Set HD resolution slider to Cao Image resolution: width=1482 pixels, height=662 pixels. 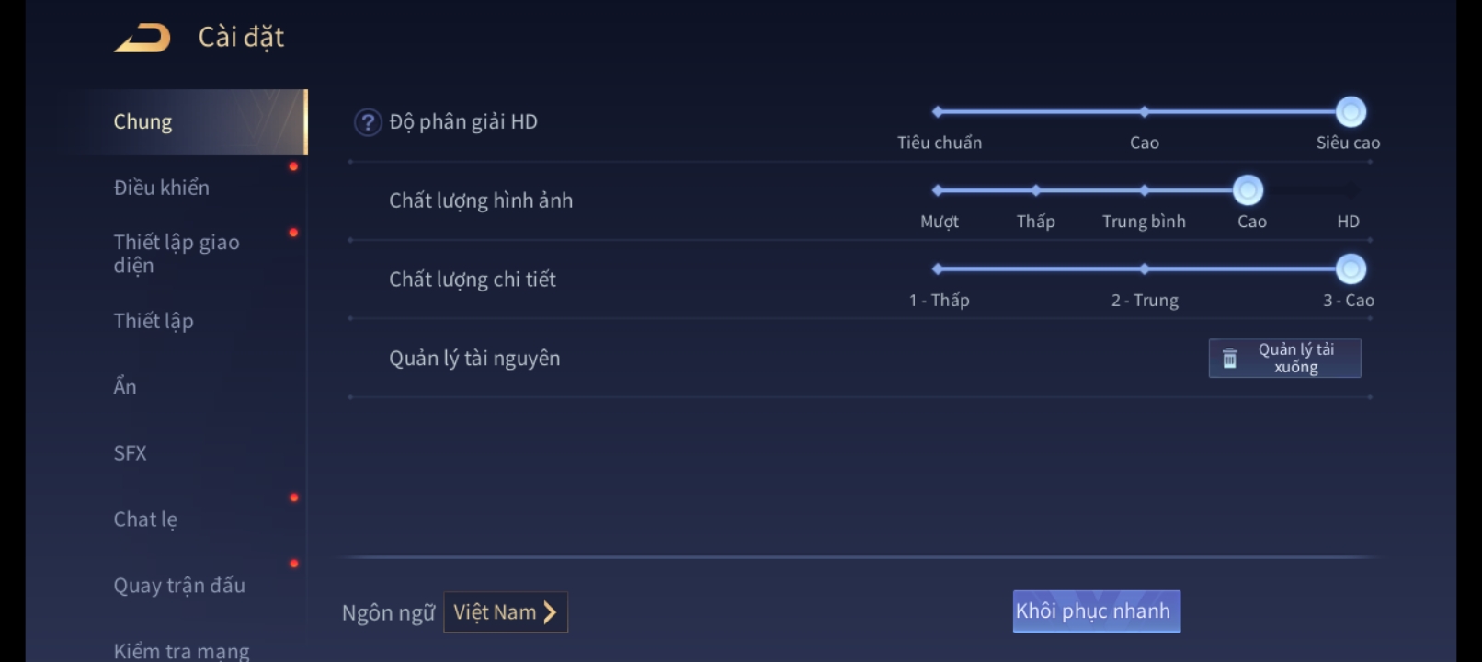point(1144,112)
